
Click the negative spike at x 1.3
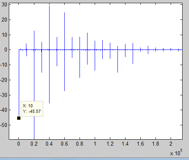tap(117, 61)
